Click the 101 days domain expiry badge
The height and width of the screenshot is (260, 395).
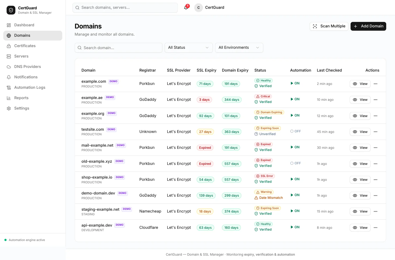231,116
